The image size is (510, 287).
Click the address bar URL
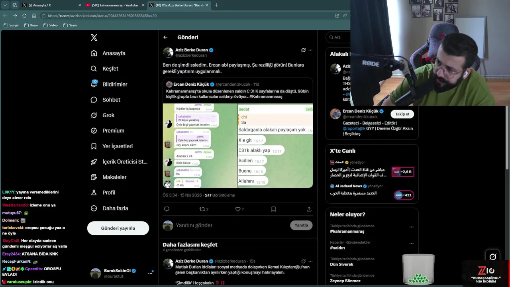tap(102, 16)
